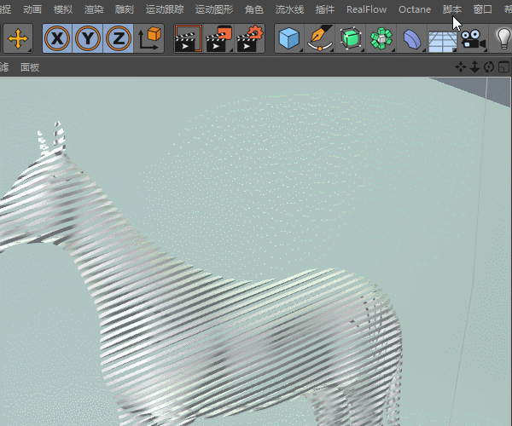This screenshot has width=512, height=426.
Task: Select the Spline Pen tool
Action: coord(320,38)
